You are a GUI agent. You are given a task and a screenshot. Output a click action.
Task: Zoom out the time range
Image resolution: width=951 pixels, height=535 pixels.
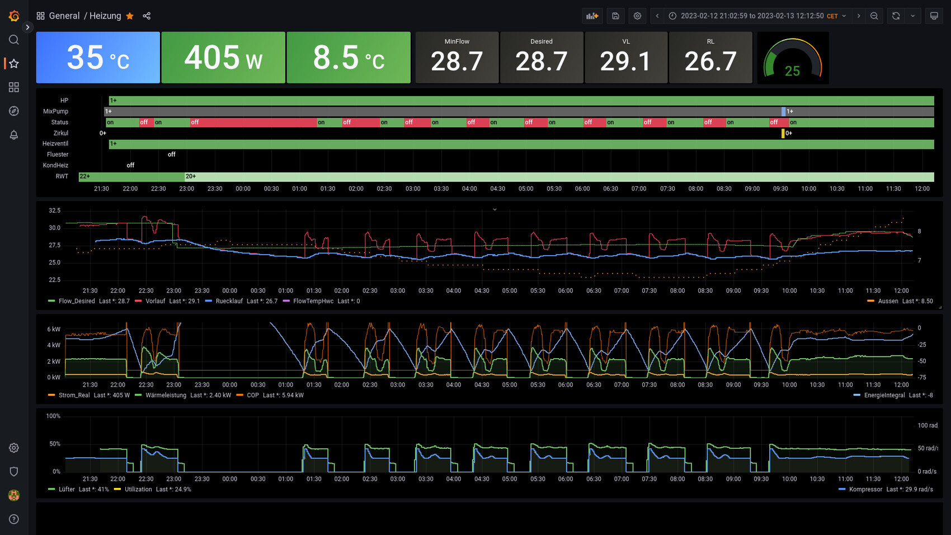(874, 16)
